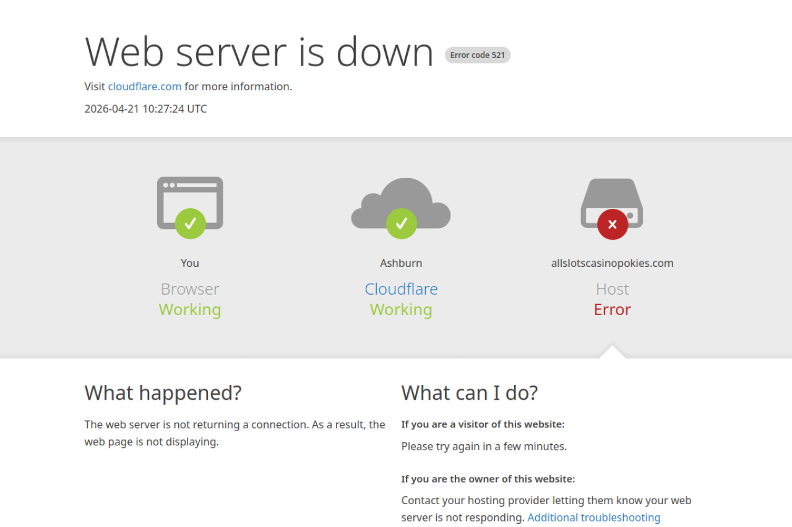Click the Error code 521 badge
The image size is (792, 527).
(477, 55)
